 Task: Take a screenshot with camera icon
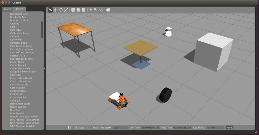108,10
